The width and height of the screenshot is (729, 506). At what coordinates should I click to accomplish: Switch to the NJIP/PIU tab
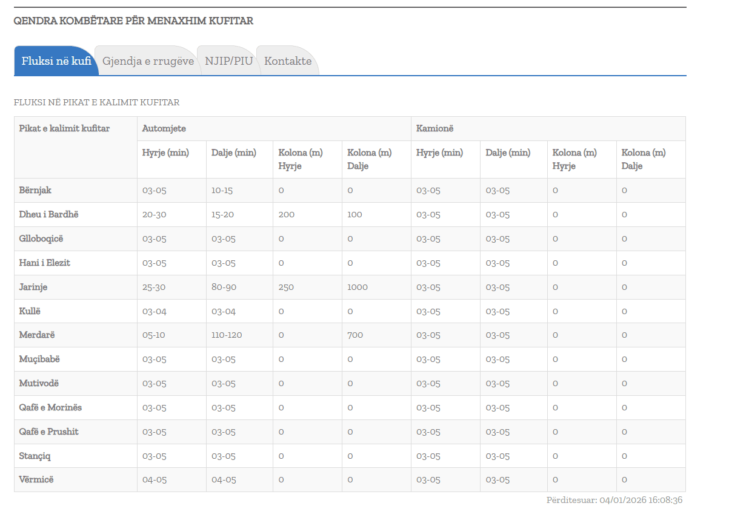tap(228, 61)
